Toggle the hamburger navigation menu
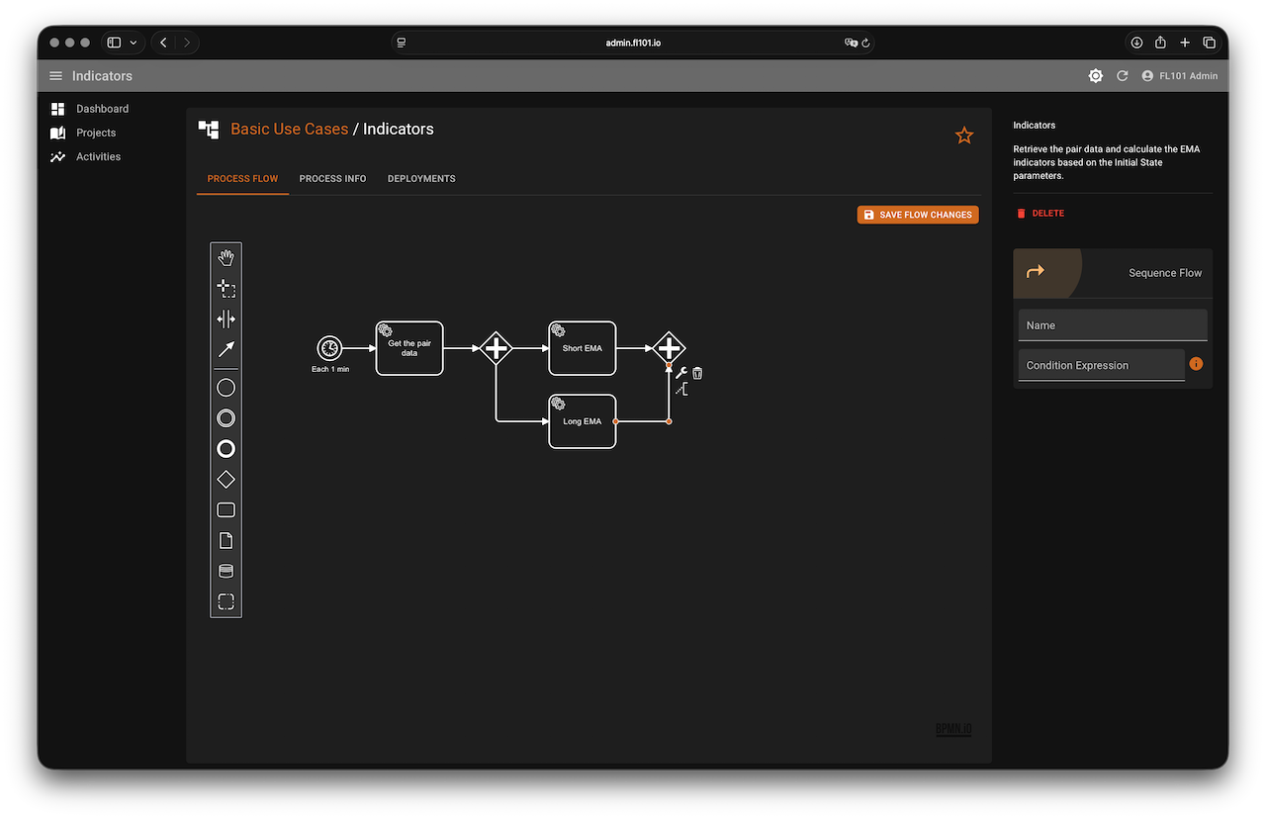The width and height of the screenshot is (1266, 819). 55,76
